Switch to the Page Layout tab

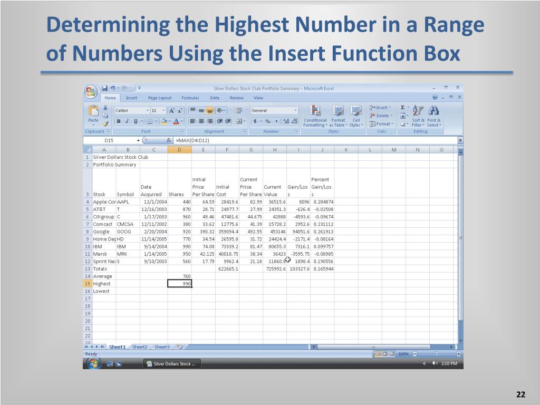point(159,98)
